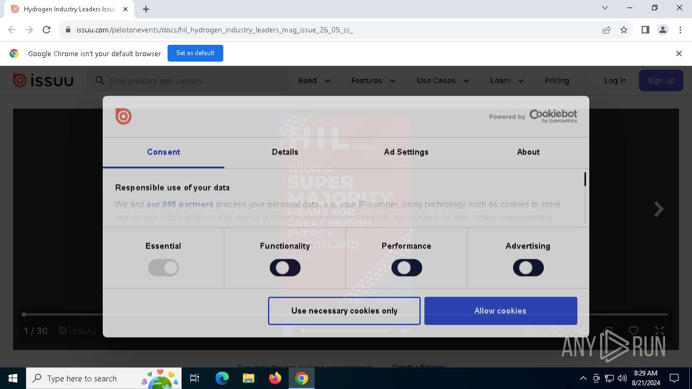Show hidden system tray icons
This screenshot has width=692, height=389.
click(x=583, y=378)
